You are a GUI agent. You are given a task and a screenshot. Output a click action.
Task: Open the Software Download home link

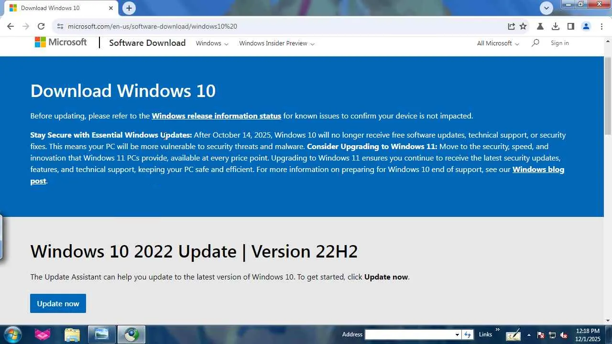pos(147,43)
